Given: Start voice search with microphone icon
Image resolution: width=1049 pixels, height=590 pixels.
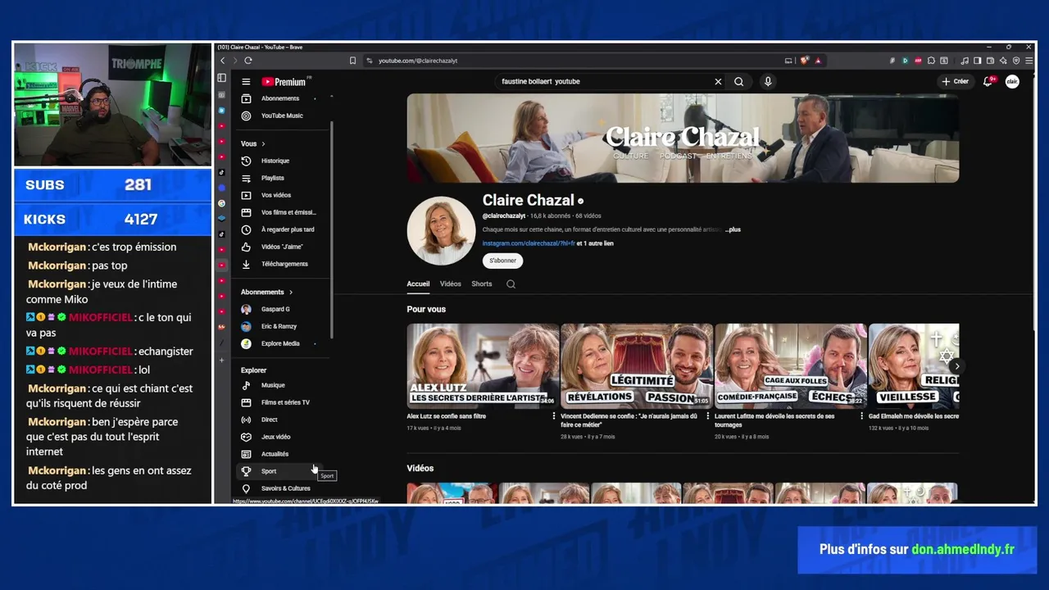Looking at the screenshot, I should 768,82.
